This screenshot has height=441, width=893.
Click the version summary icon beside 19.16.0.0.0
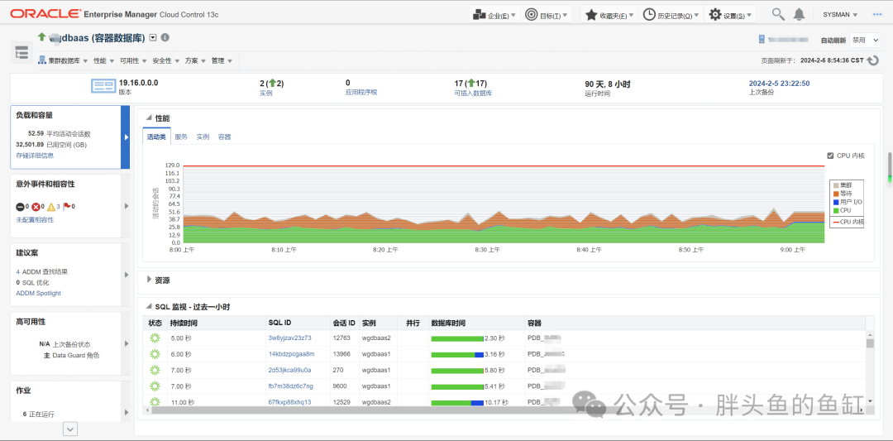pos(103,86)
